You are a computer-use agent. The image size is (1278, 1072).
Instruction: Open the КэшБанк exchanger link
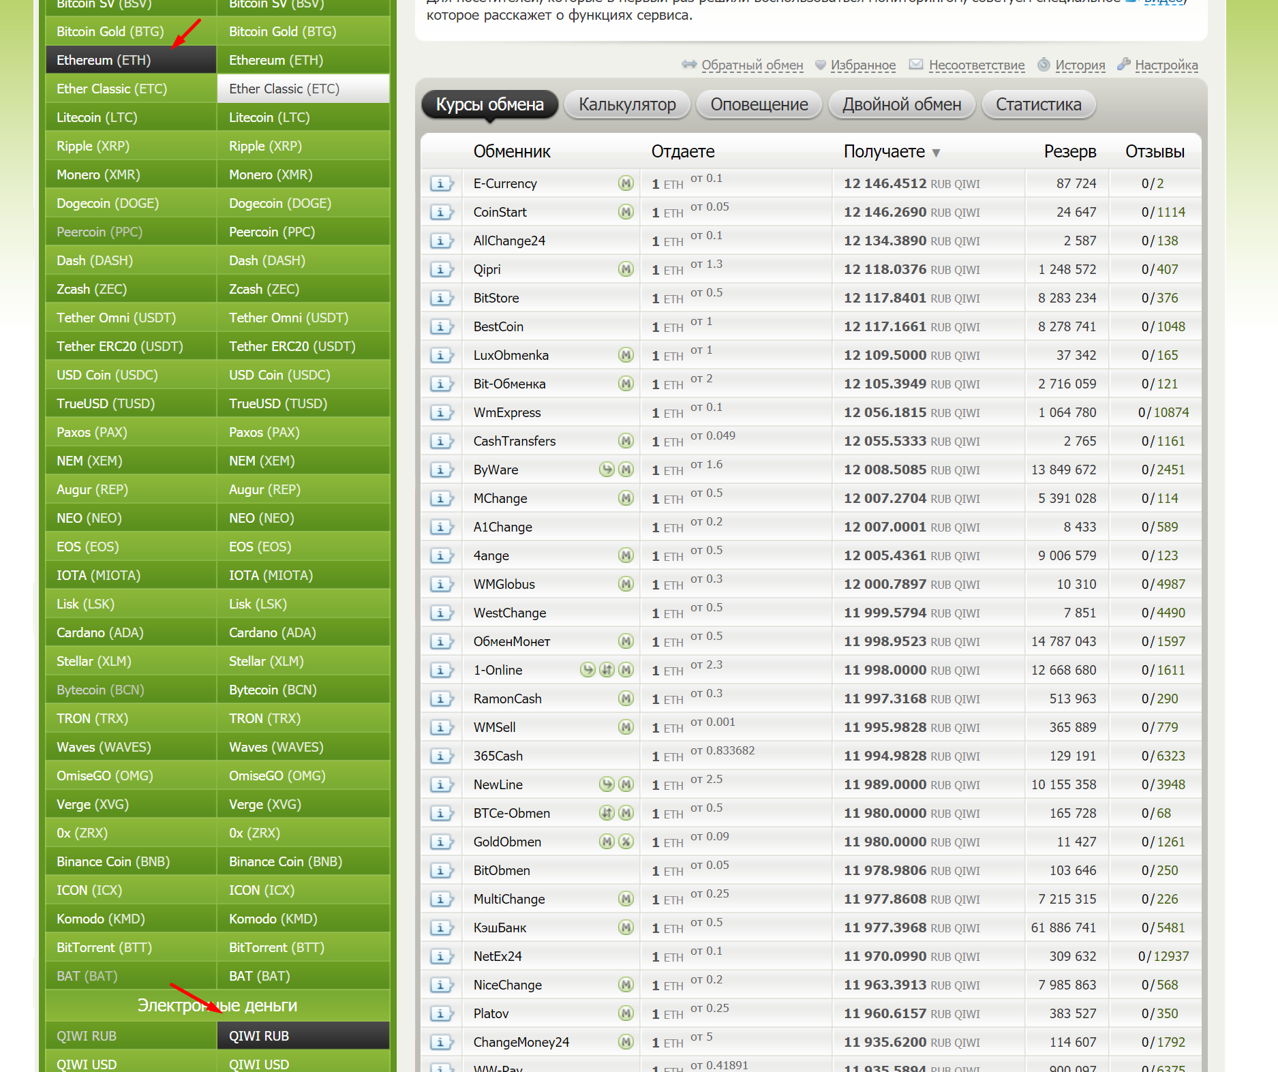click(500, 928)
